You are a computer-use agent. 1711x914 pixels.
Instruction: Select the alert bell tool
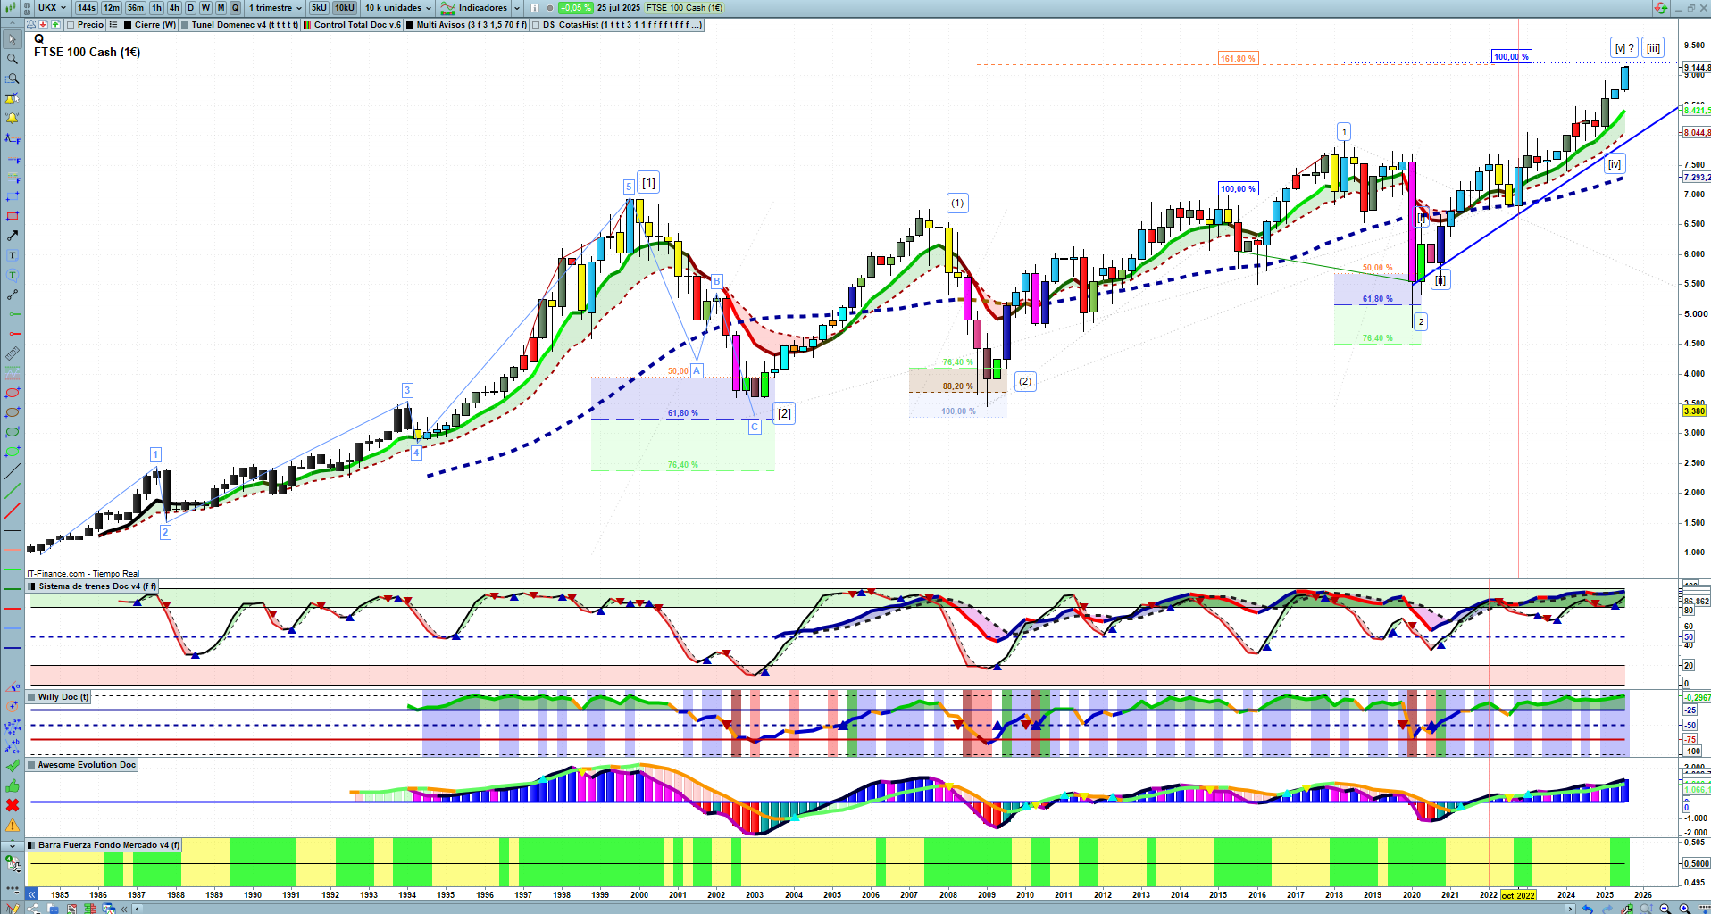[13, 118]
